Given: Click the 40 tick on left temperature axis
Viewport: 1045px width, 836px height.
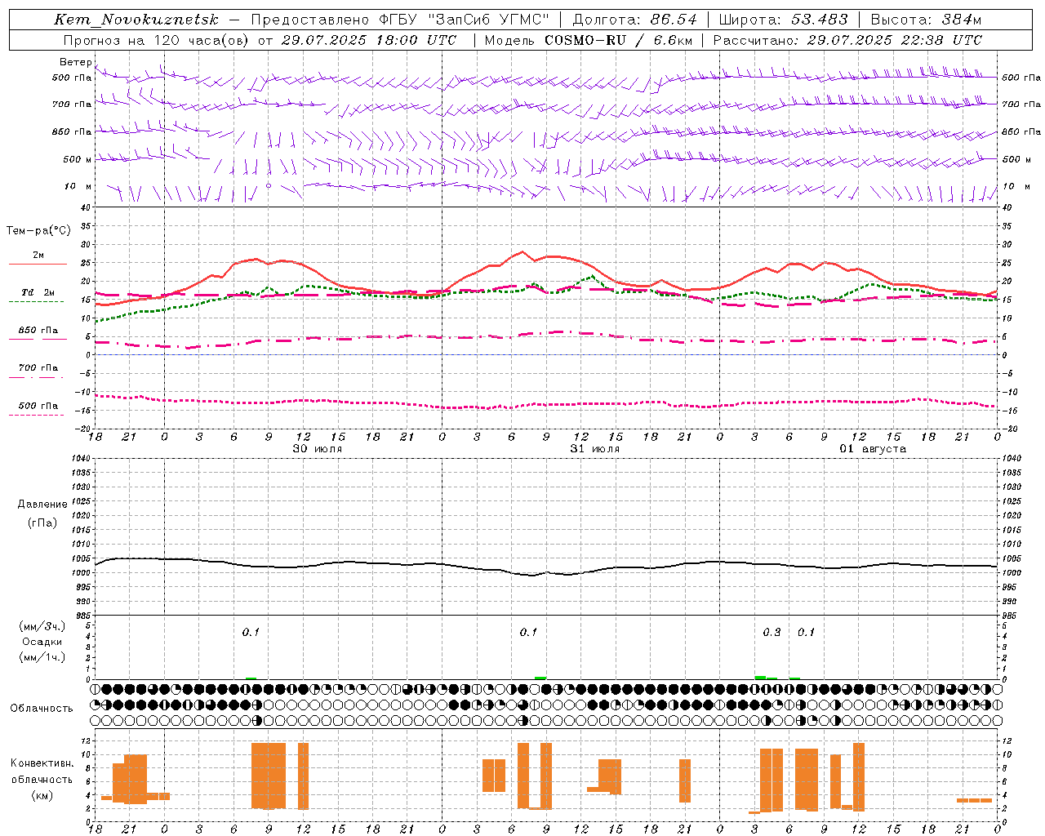Looking at the screenshot, I should 85,207.
